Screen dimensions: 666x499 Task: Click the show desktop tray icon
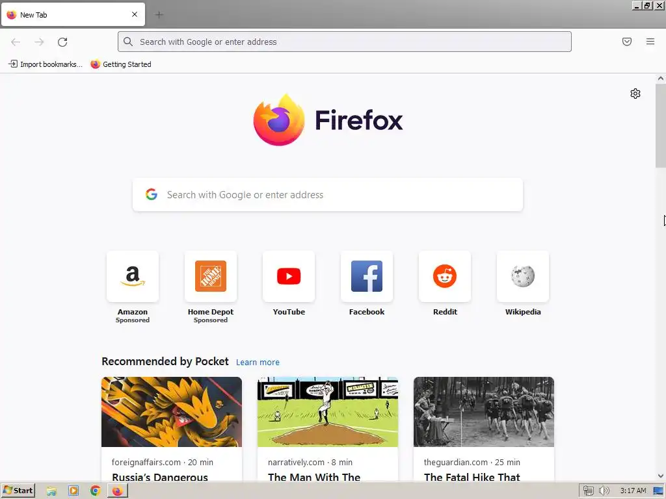pos(658,491)
